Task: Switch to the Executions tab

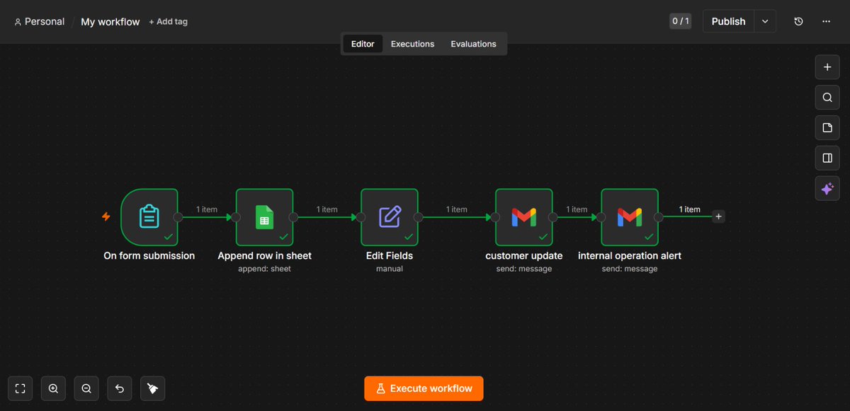Action: click(x=412, y=44)
